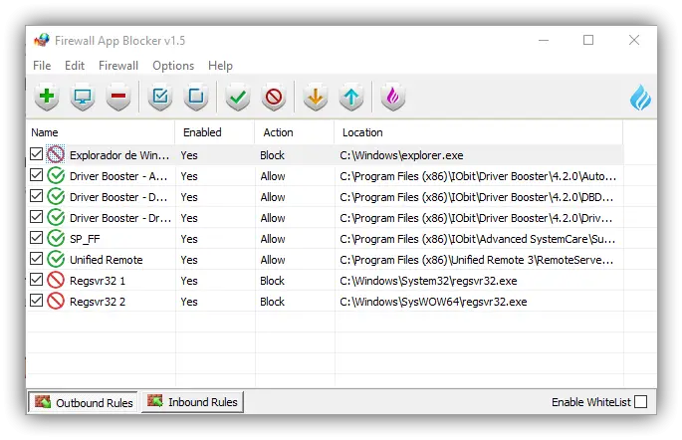Viewport: 682px width, 440px height.
Task: Select the Regsvr32 1 rule name
Action: coord(98,281)
